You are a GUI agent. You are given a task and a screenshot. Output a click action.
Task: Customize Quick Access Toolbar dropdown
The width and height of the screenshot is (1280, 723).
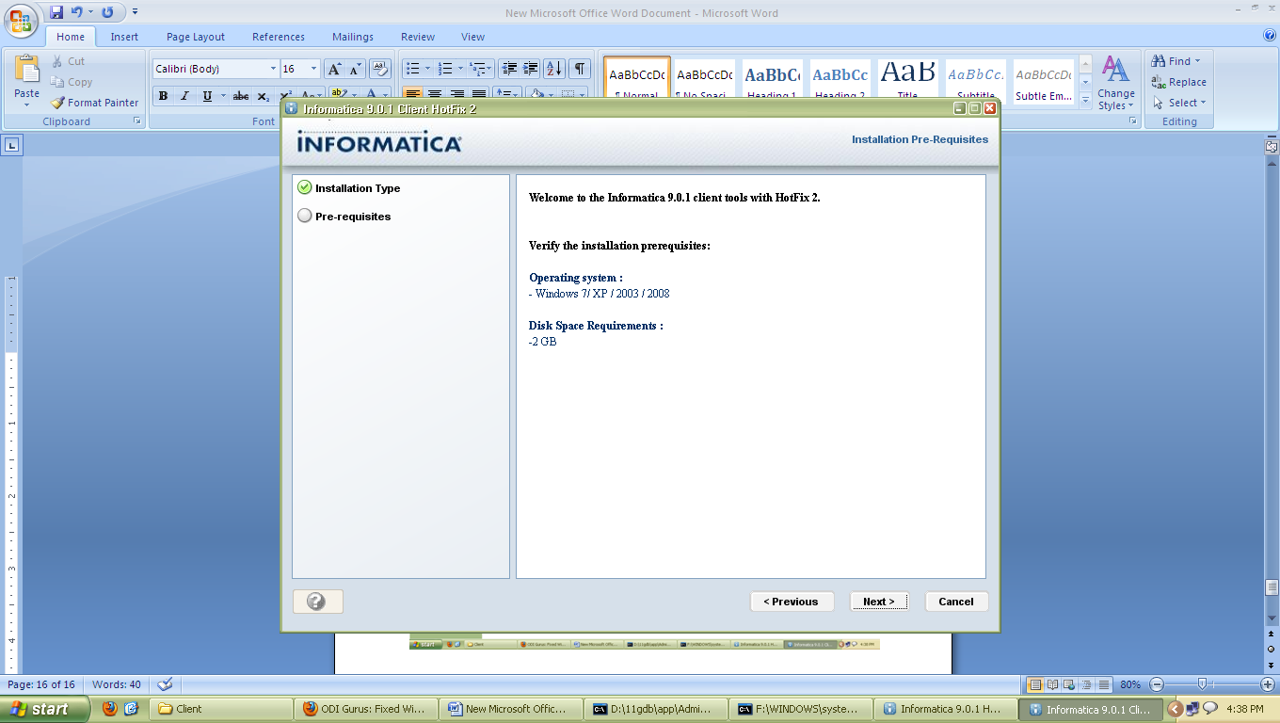tap(135, 12)
